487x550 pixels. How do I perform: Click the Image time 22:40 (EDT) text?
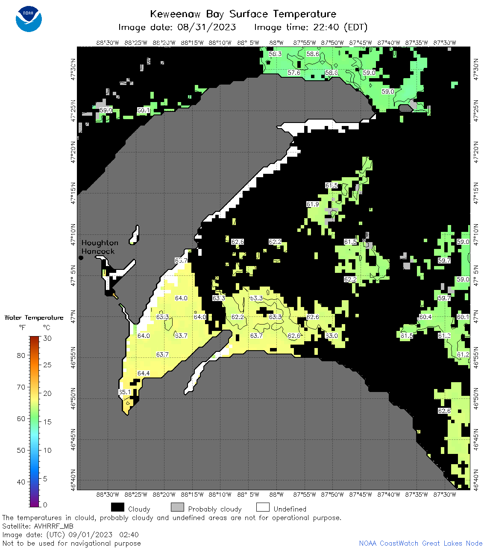click(311, 27)
